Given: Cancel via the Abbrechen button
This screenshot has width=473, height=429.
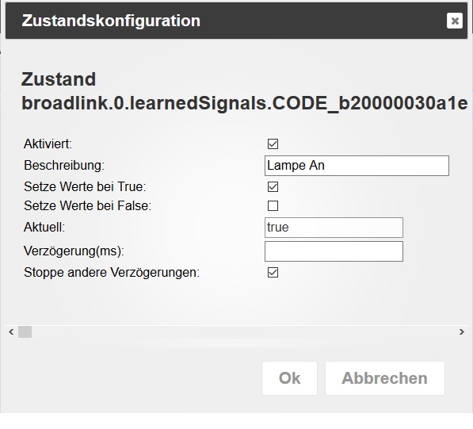Looking at the screenshot, I should (385, 378).
